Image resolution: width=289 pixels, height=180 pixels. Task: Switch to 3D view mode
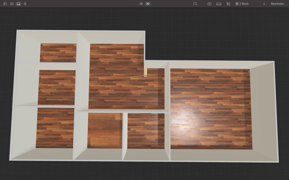(x=148, y=4)
